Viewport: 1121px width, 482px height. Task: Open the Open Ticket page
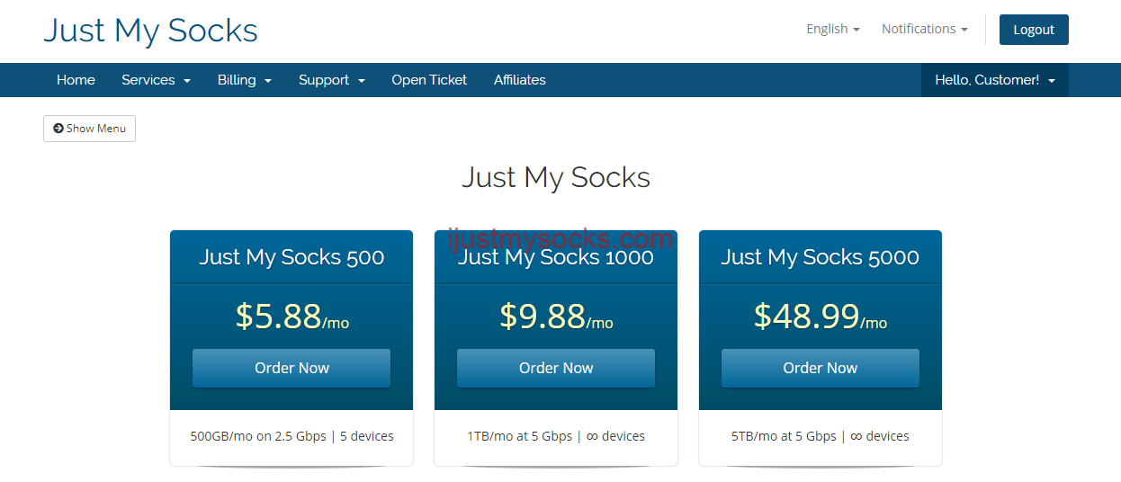click(x=429, y=80)
